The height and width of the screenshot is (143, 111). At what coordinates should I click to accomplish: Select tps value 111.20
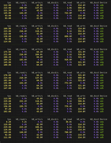point(7,11)
